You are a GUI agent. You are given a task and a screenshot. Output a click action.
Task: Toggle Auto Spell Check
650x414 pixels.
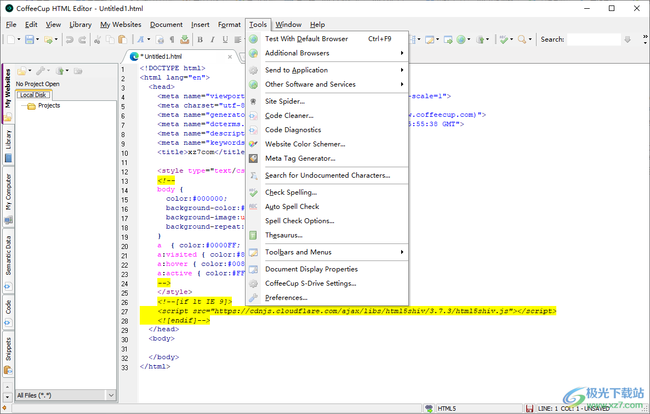[x=328, y=207]
